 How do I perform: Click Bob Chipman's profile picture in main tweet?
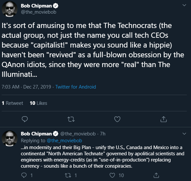pos(10,9)
